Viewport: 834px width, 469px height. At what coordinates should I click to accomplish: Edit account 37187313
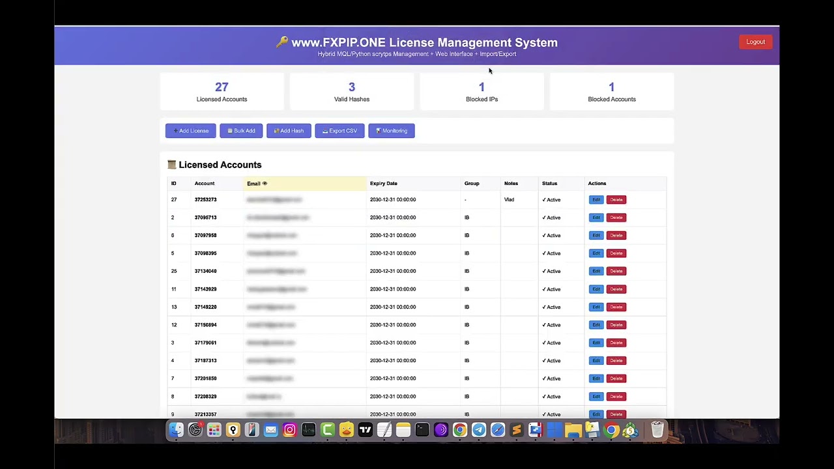596,361
